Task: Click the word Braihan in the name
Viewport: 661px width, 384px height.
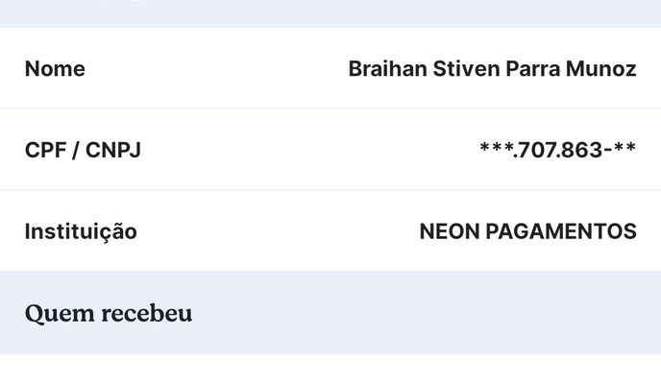Action: [x=383, y=69]
